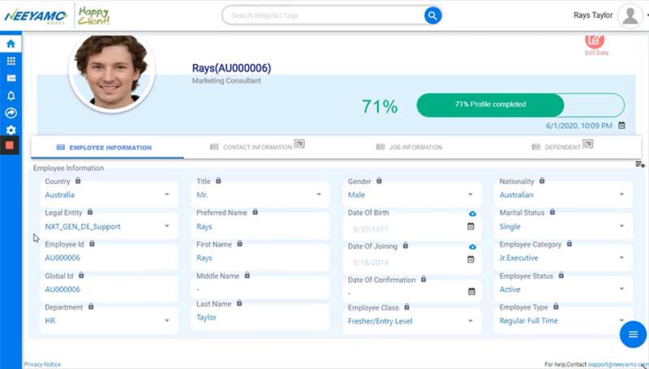Click the red square icon in sidebar
This screenshot has height=369, width=649.
pos(11,146)
